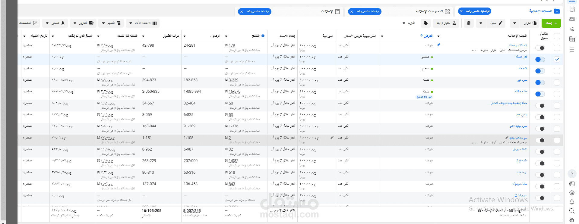Remove the selected-item chip in the الإعلانات tab
The height and width of the screenshot is (224, 579).
pos(241,11)
